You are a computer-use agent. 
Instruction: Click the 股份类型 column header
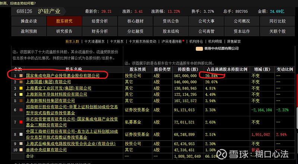point(162,69)
